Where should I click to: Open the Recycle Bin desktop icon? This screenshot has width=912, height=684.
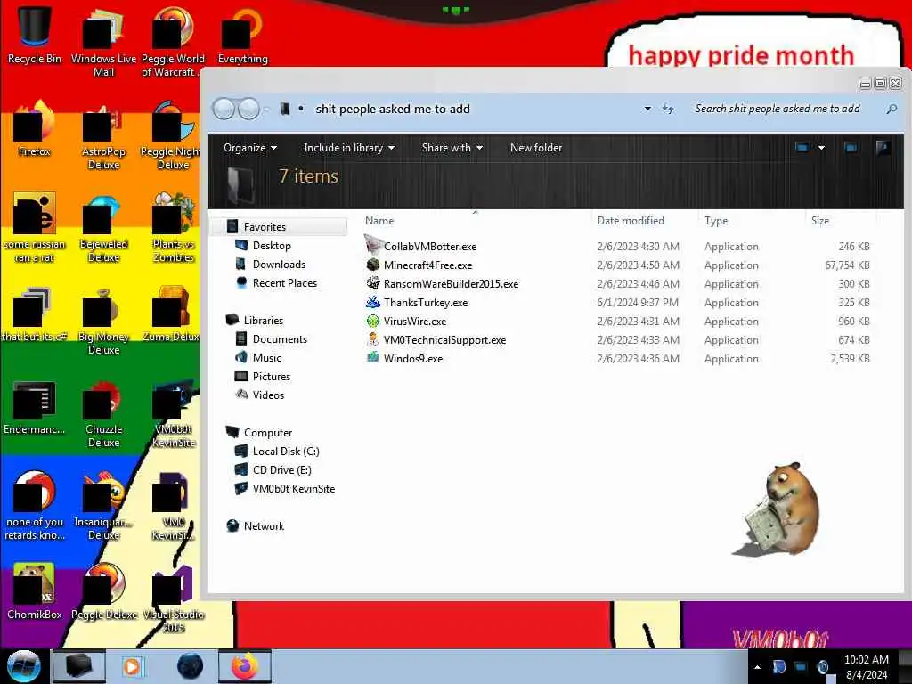35,35
